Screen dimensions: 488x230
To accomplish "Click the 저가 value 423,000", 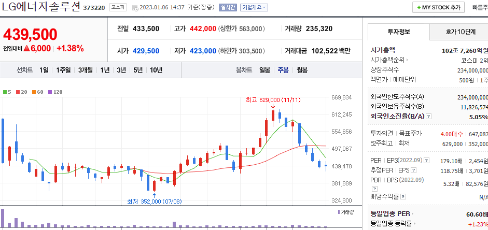I will click(x=203, y=51).
